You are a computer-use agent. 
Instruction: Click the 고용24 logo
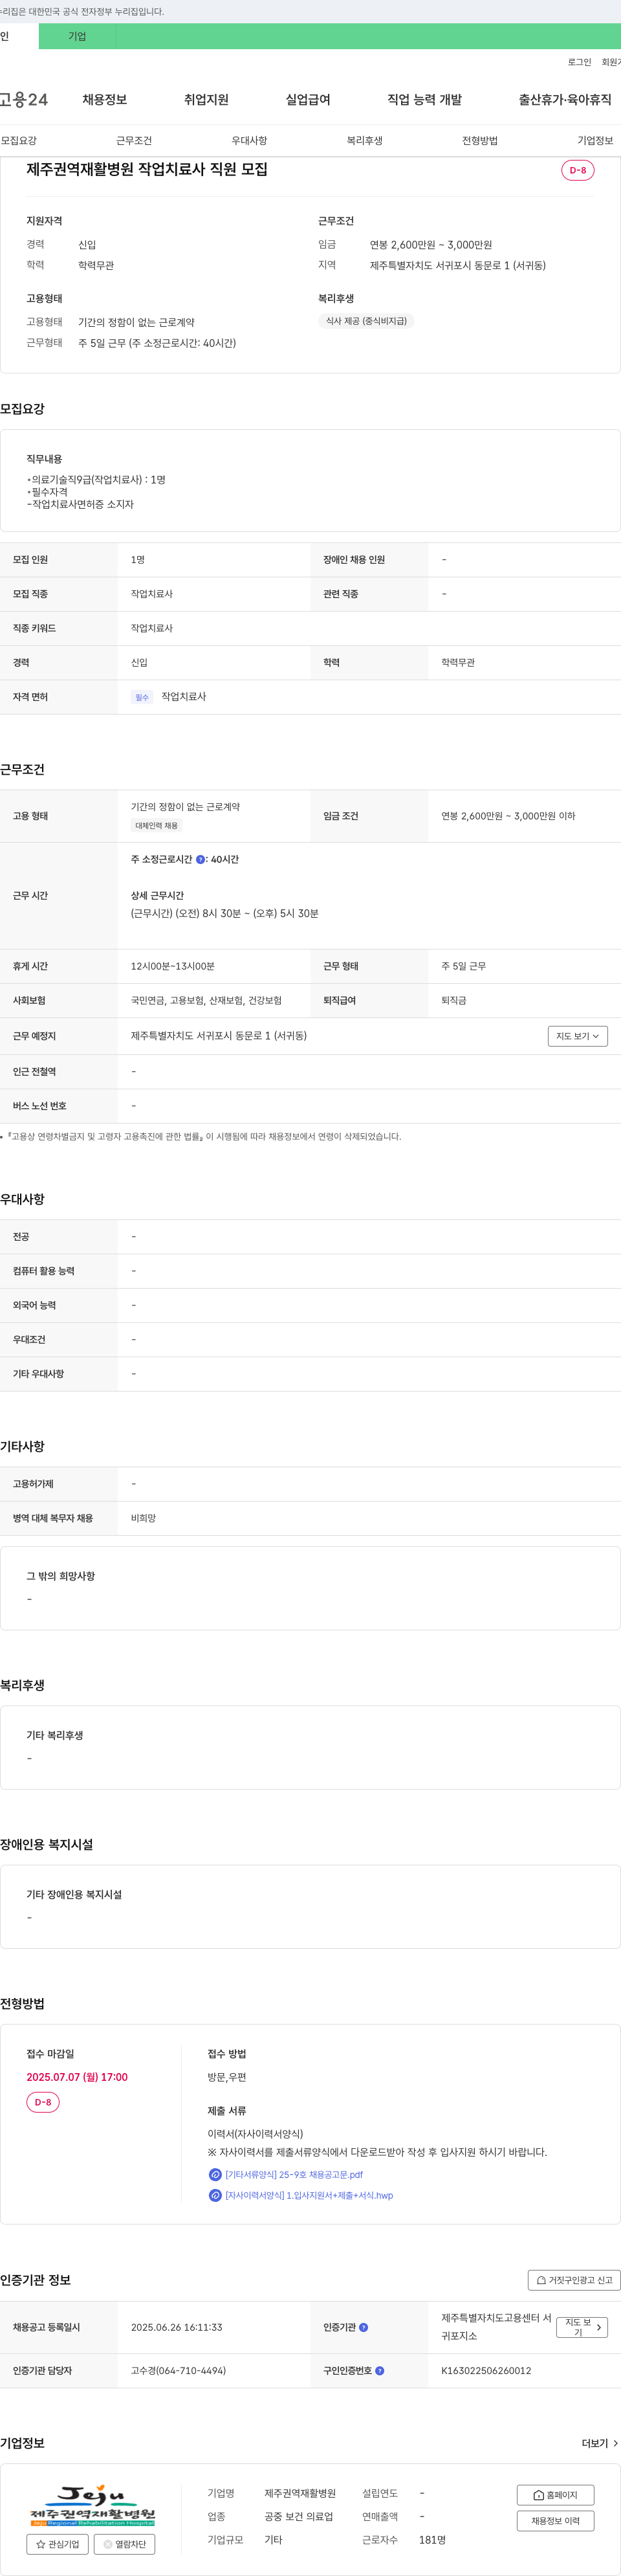click(24, 99)
